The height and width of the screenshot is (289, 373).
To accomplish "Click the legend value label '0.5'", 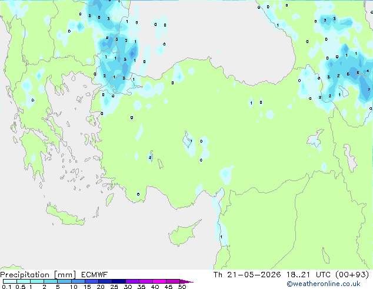I will (x=20, y=287).
